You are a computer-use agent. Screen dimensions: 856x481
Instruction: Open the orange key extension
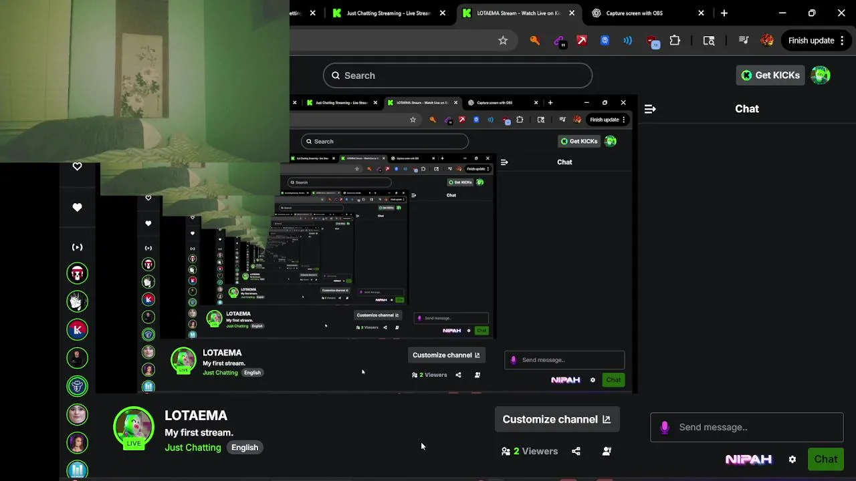click(x=535, y=41)
